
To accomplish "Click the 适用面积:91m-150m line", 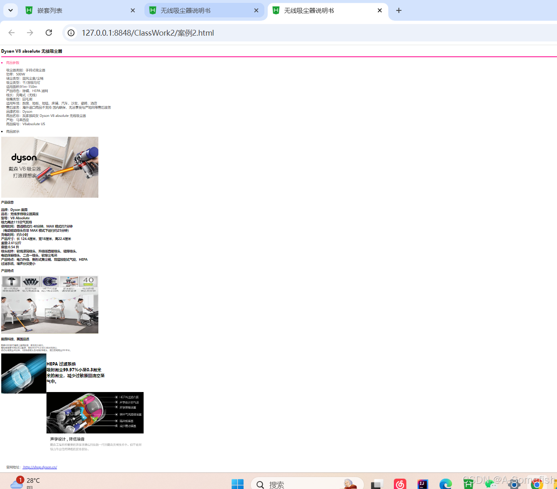I will 22,87.
